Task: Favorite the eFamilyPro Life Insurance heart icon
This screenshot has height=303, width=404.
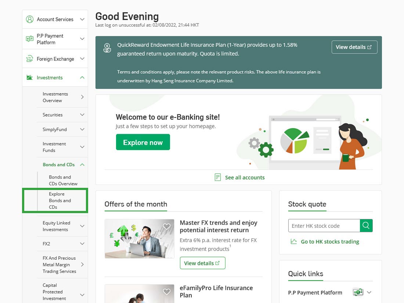Action: pyautogui.click(x=167, y=291)
